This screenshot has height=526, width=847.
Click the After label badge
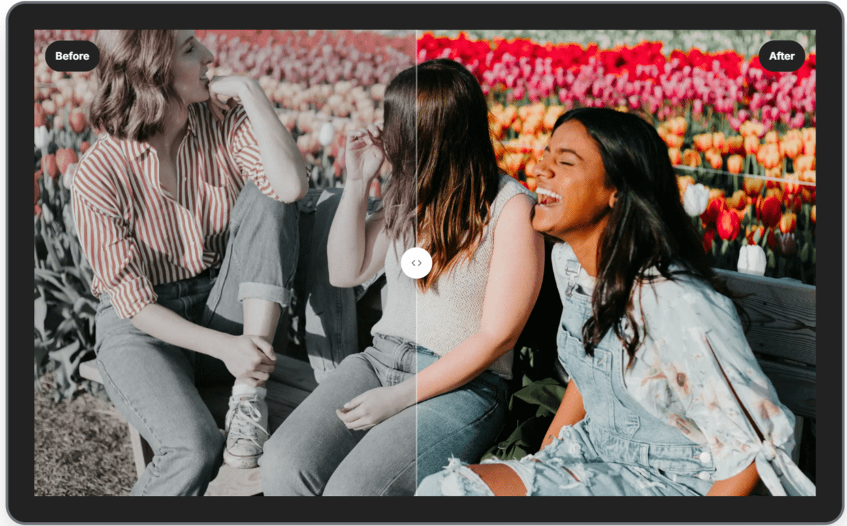click(x=781, y=56)
